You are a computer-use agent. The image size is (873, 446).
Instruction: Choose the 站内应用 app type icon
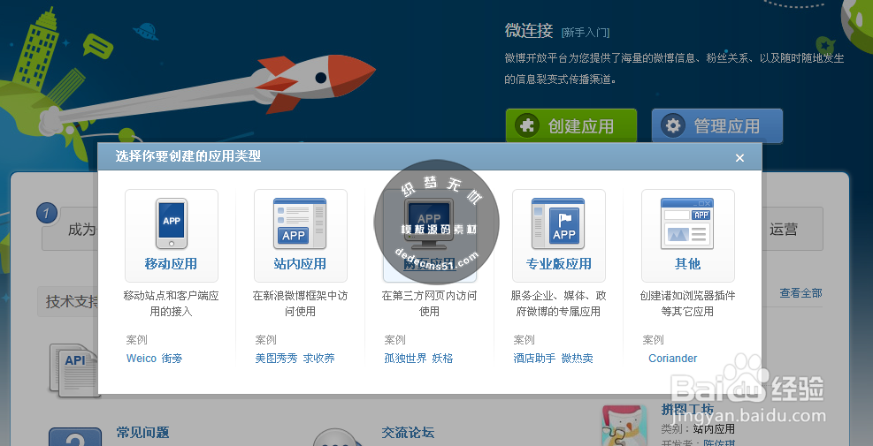[x=300, y=223]
